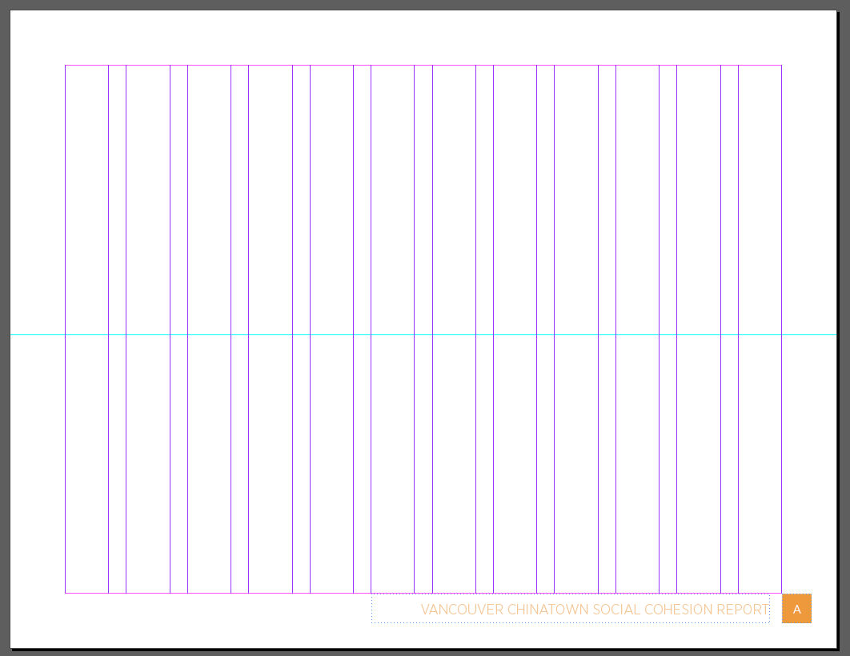Click the gutter between eleventh and twelfth columns
The image size is (850, 656).
[x=729, y=200]
